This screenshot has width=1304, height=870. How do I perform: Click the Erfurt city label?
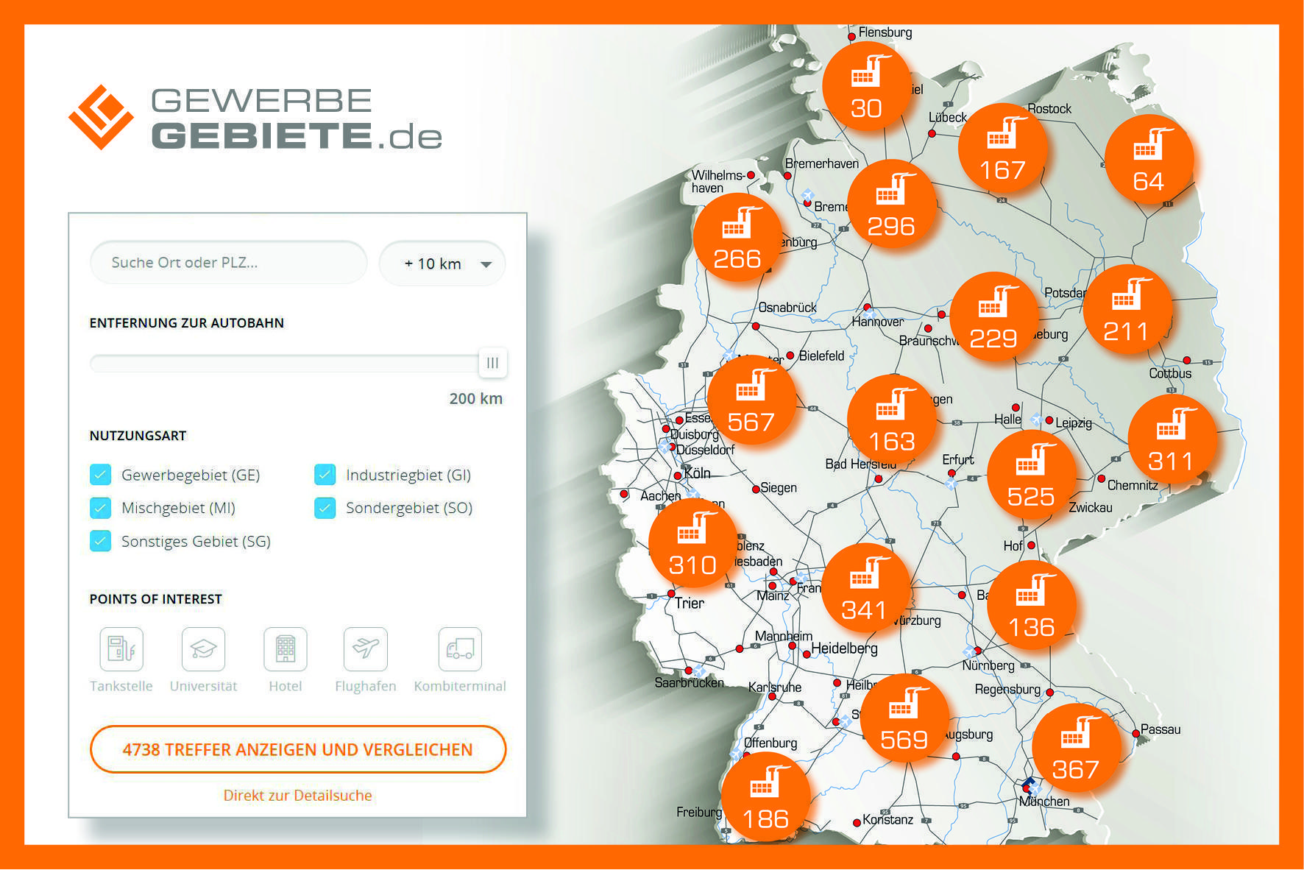[957, 459]
